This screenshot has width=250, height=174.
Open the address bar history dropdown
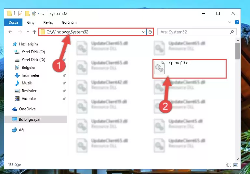pos(143,32)
